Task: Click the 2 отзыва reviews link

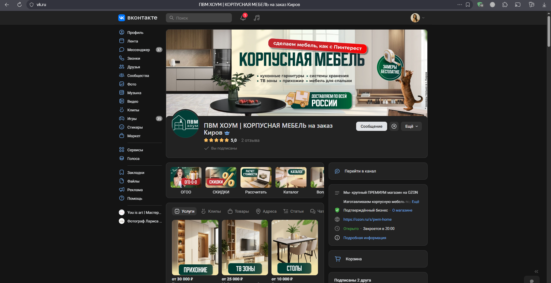Action: 250,140
